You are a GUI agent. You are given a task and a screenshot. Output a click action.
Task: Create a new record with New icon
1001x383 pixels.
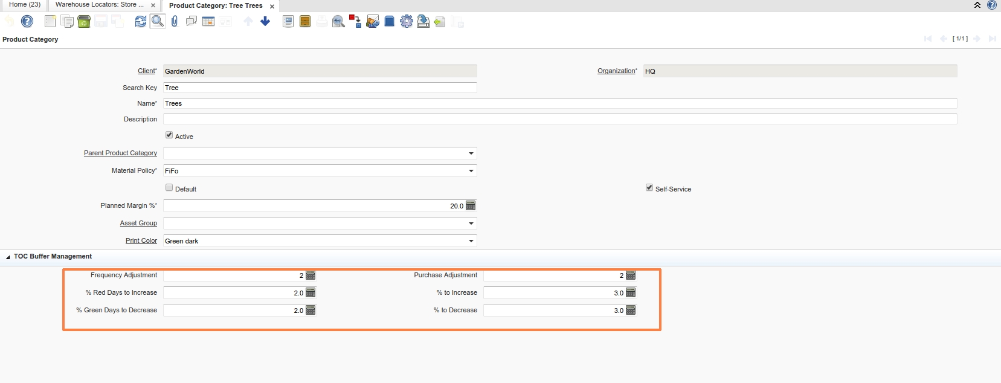click(50, 22)
